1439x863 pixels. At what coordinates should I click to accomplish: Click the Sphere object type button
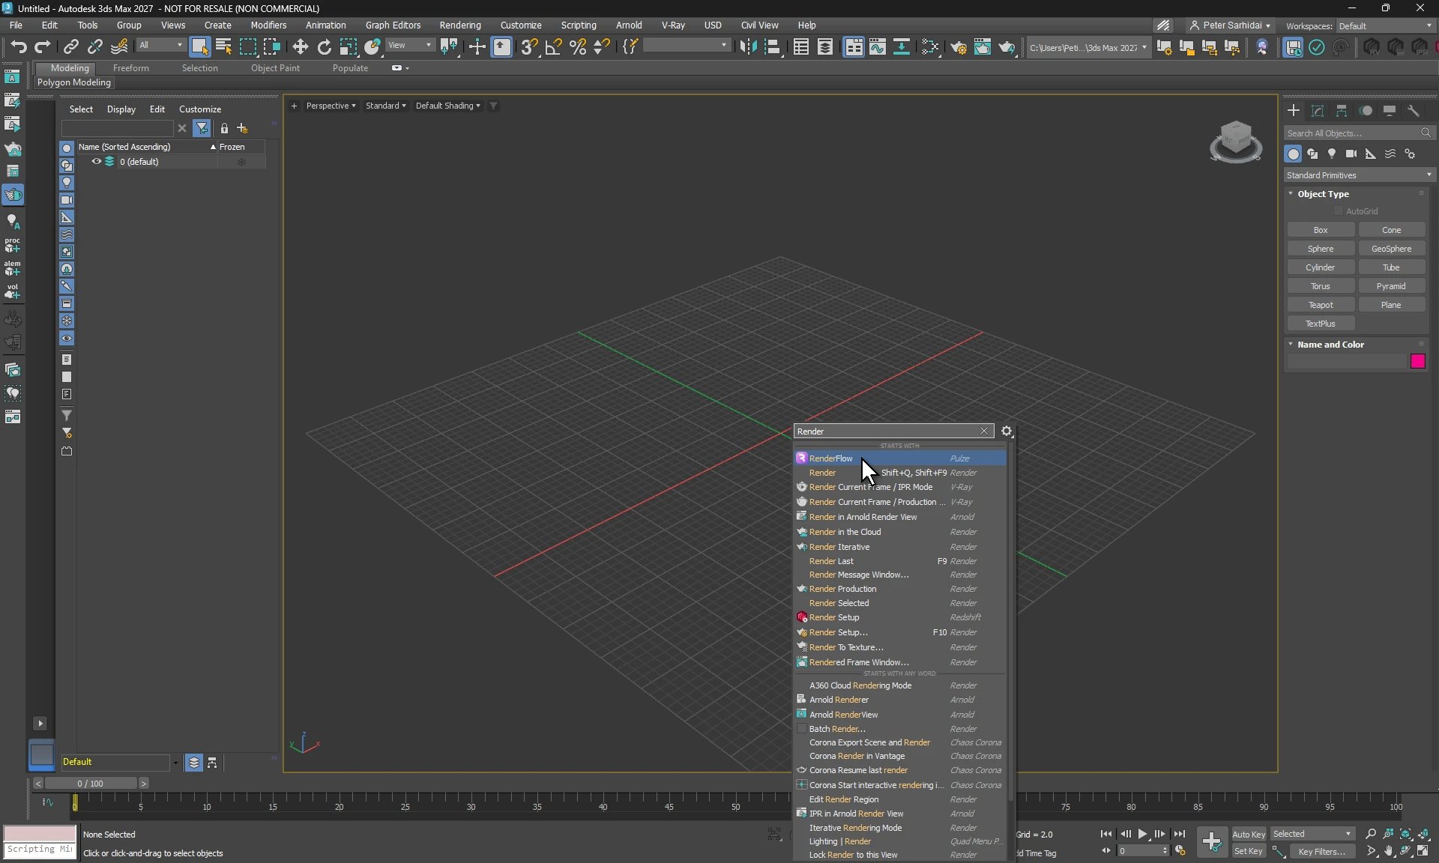1321,249
